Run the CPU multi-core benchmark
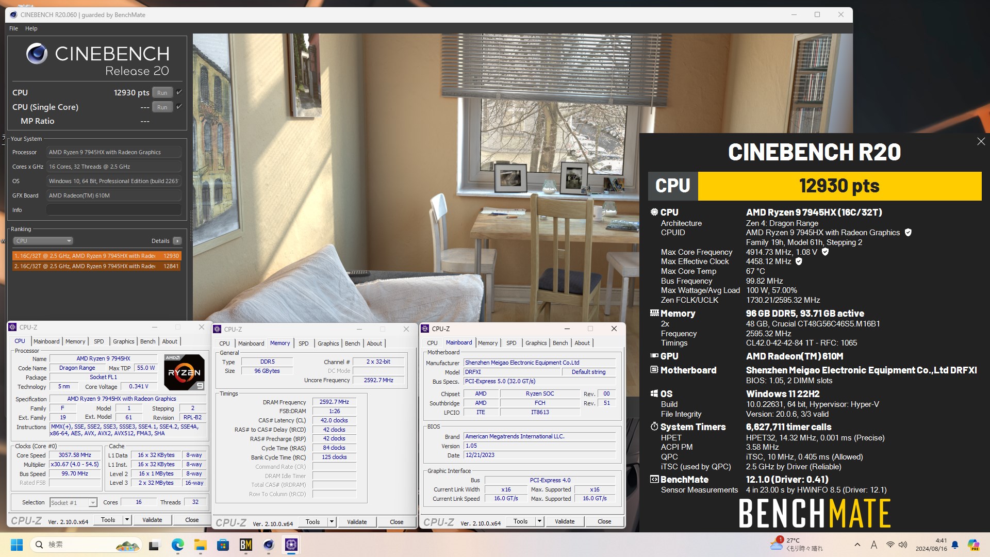 click(x=162, y=93)
